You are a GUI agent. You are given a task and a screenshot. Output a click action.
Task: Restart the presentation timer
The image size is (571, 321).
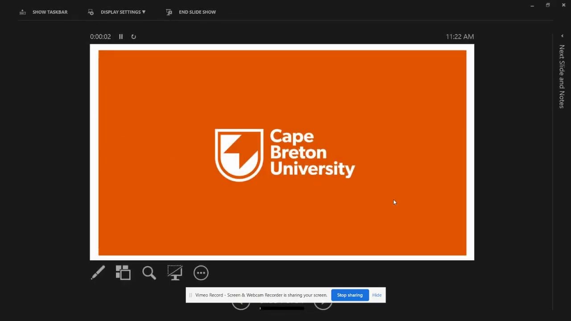point(133,37)
